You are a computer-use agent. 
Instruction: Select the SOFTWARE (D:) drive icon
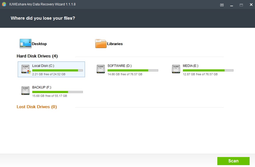[x=101, y=69]
